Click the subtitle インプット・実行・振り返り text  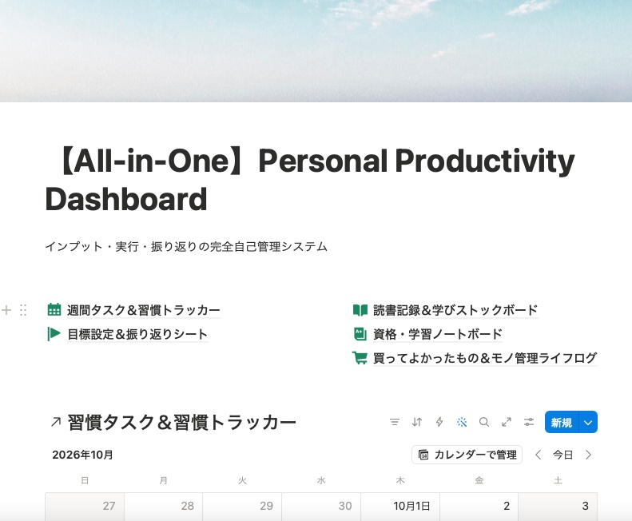pyautogui.click(x=186, y=246)
